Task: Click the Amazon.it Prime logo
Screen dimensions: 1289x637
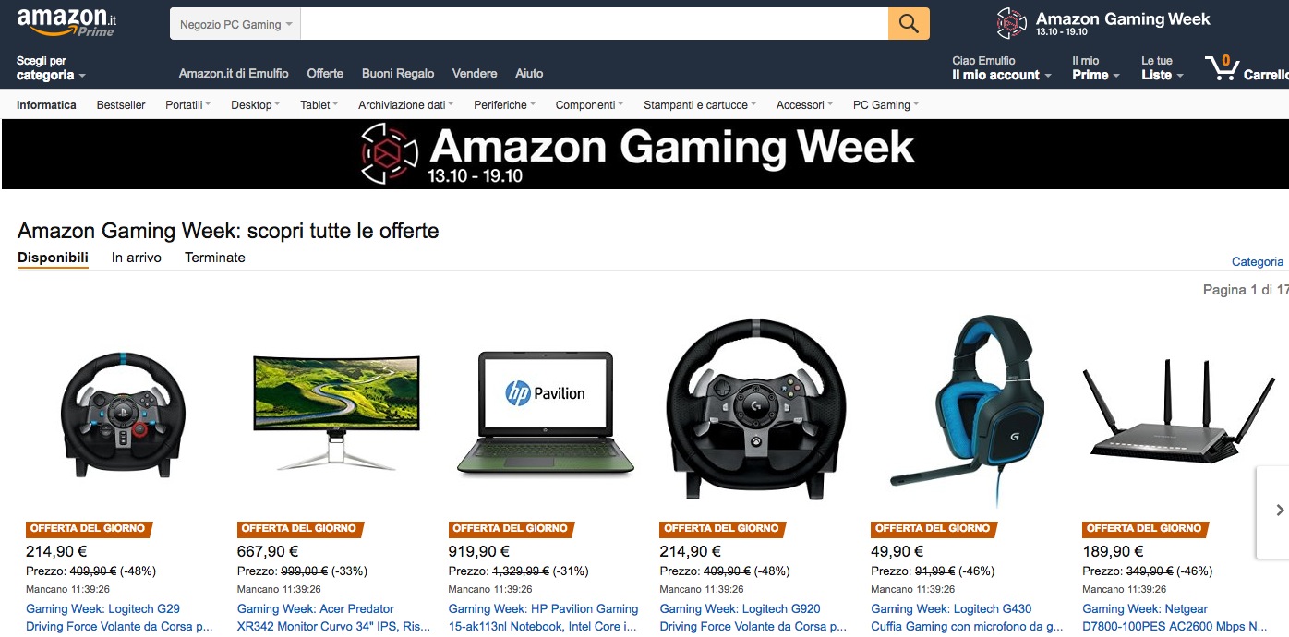Action: tap(66, 21)
